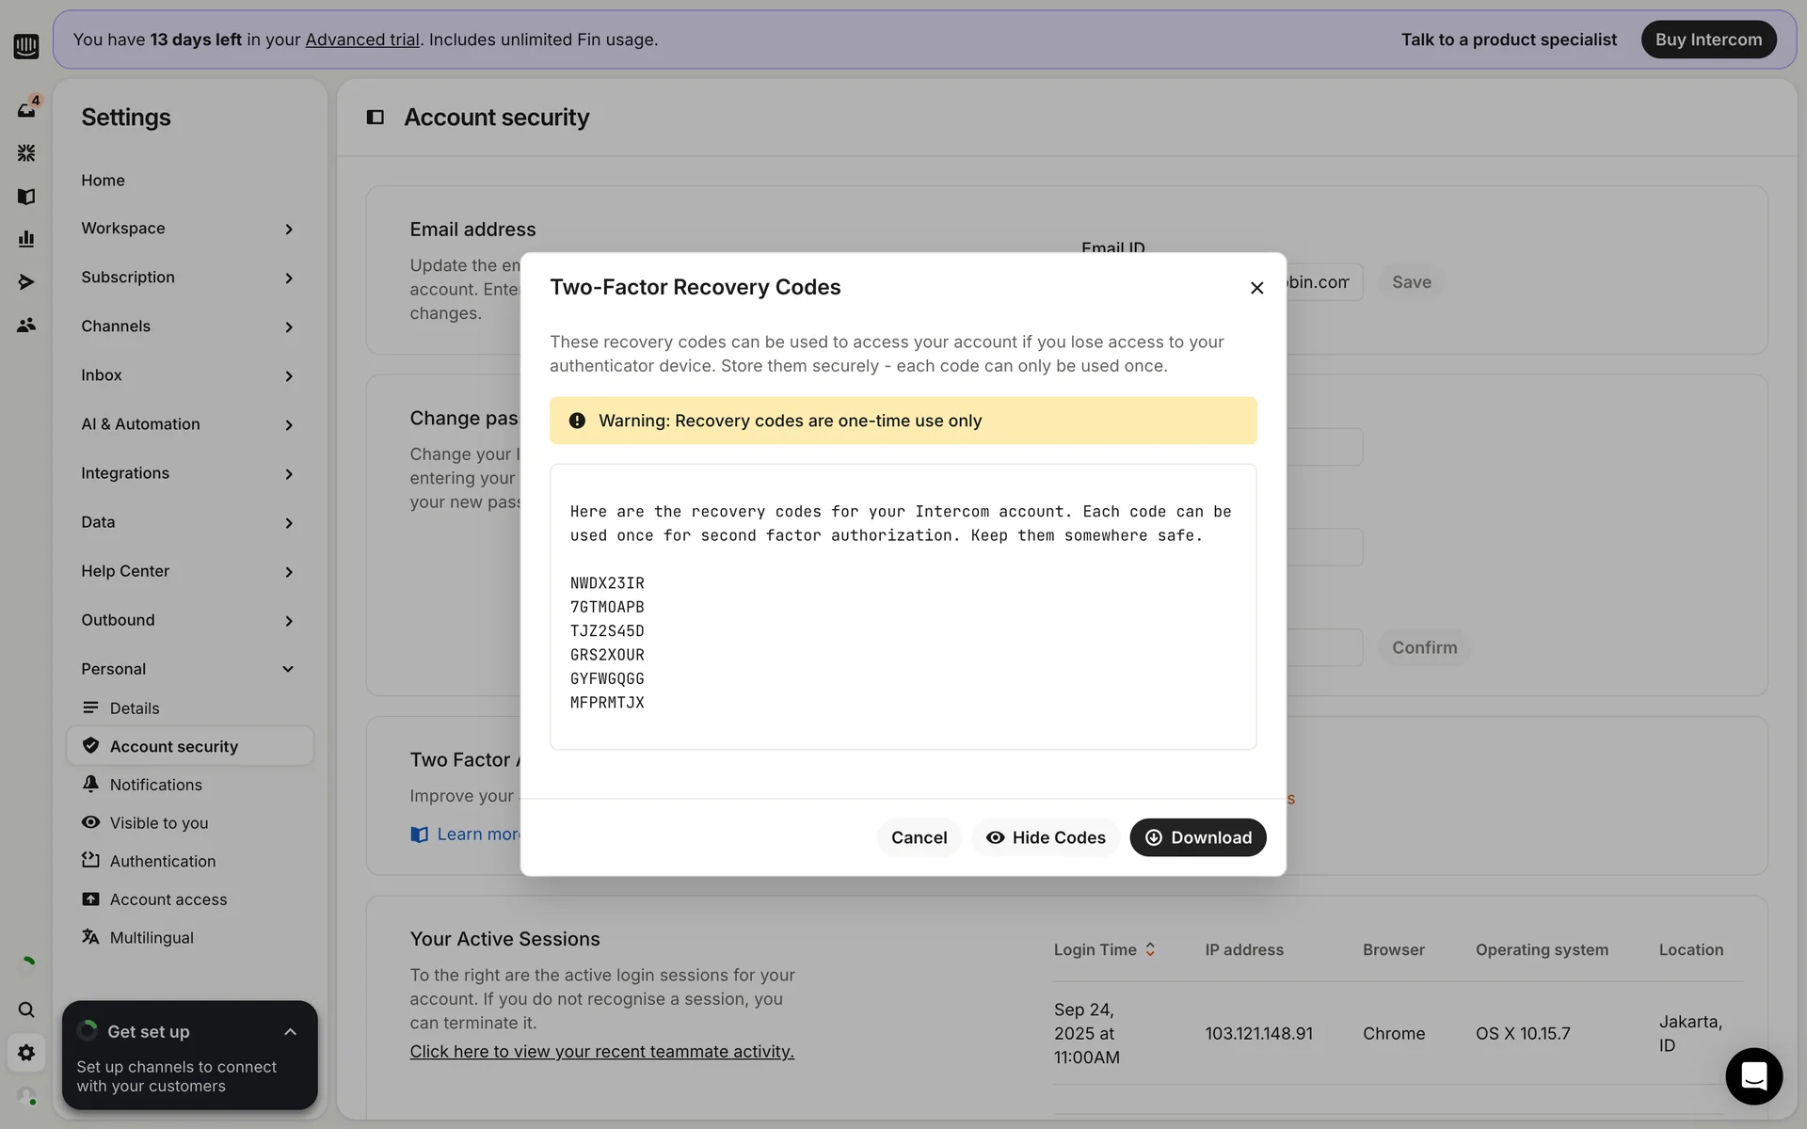Open Knowledge book icon in left rail
The image size is (1807, 1129).
(26, 196)
